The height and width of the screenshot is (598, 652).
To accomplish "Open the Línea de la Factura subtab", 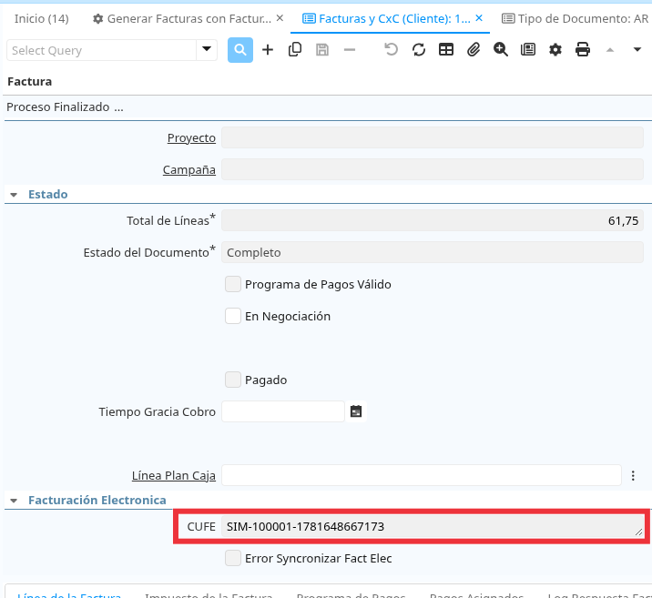I will pyautogui.click(x=69, y=595).
